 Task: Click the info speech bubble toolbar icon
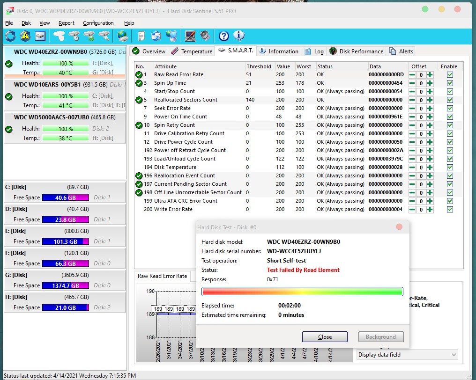(239, 36)
